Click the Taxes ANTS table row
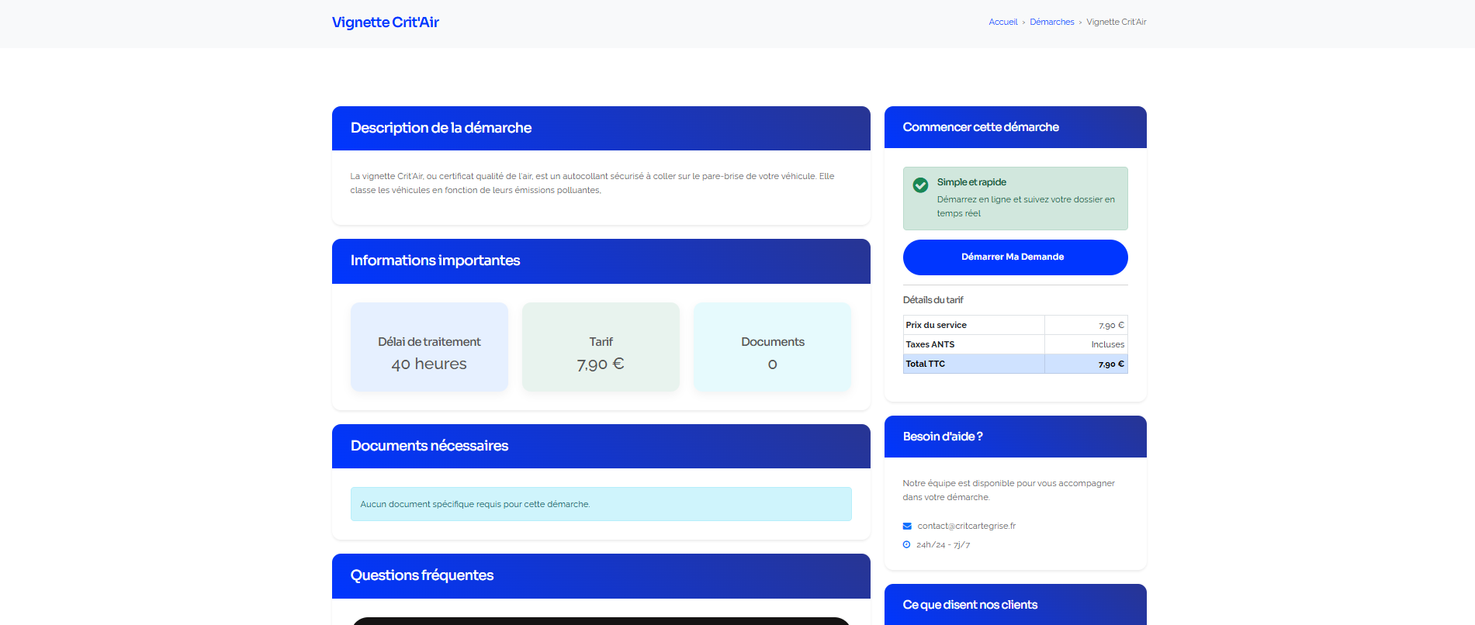Image resolution: width=1475 pixels, height=625 pixels. pyautogui.click(x=1014, y=345)
